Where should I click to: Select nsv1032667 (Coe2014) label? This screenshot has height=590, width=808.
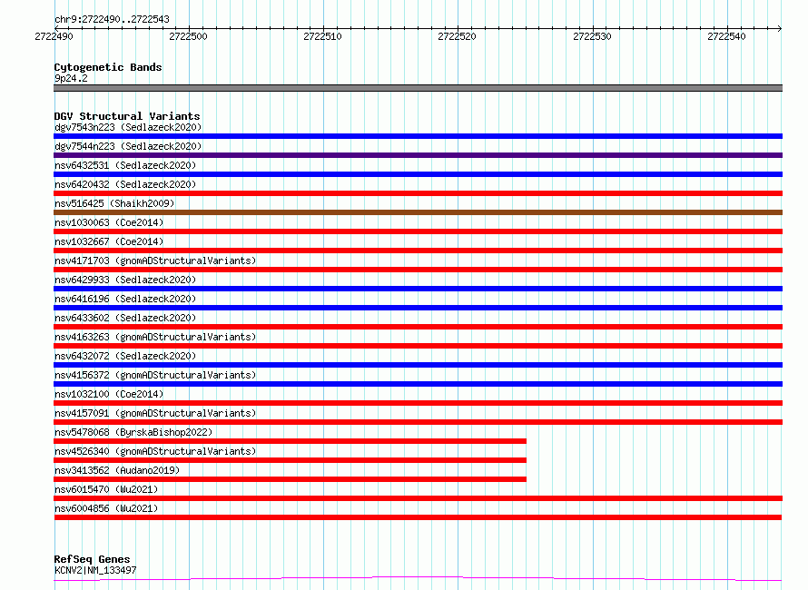pos(109,241)
